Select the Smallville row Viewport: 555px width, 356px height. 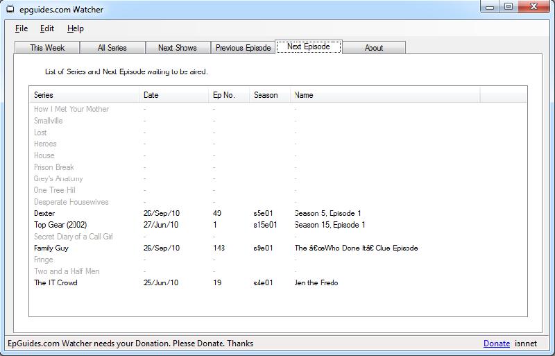278,121
